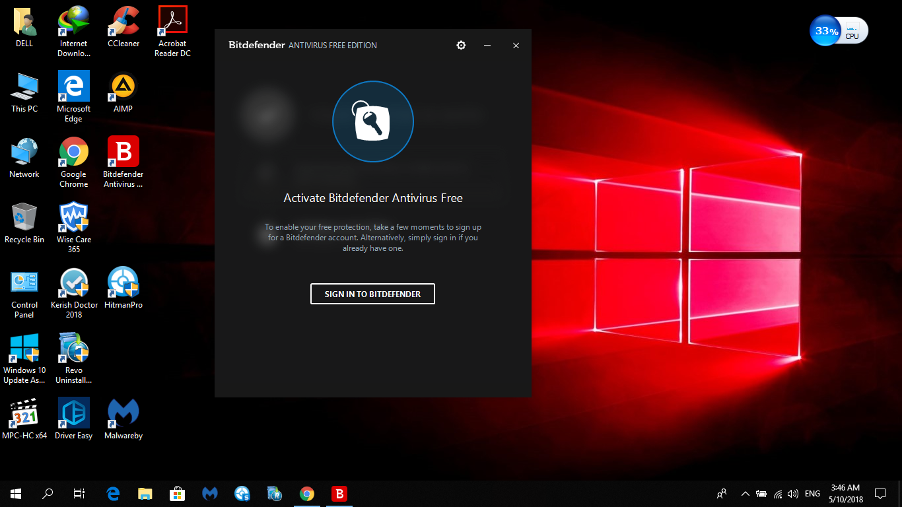Screen dimensions: 902x507
Task: Open People icon in system tray
Action: pos(722,493)
